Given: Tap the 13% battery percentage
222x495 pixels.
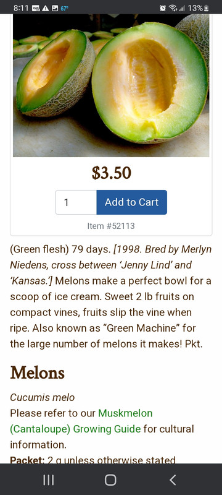Looking at the screenshot, I should pyautogui.click(x=195, y=8).
